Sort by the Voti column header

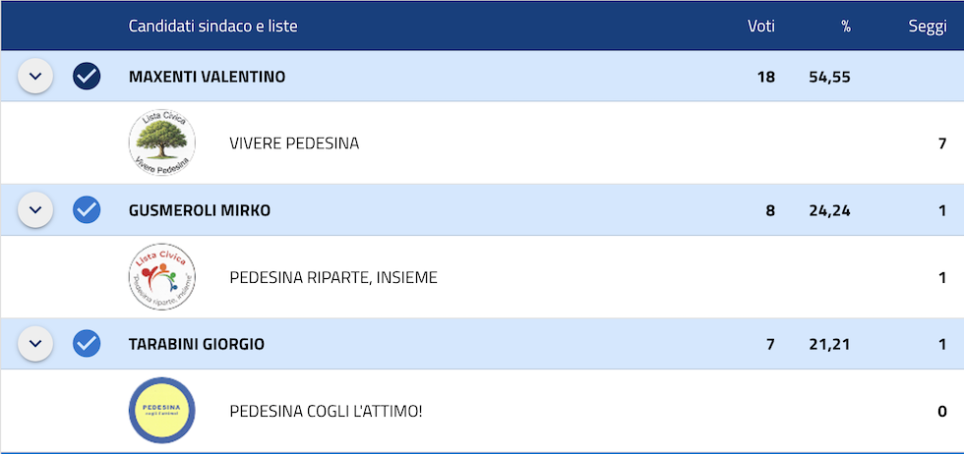[761, 27]
